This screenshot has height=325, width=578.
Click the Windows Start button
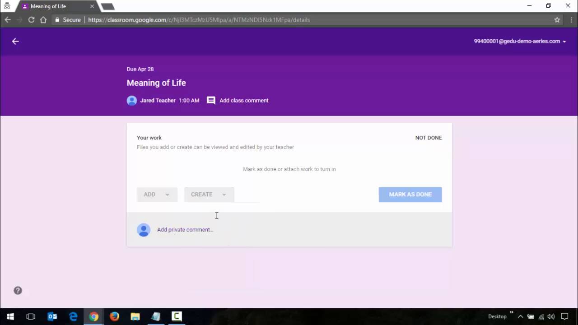click(x=10, y=316)
